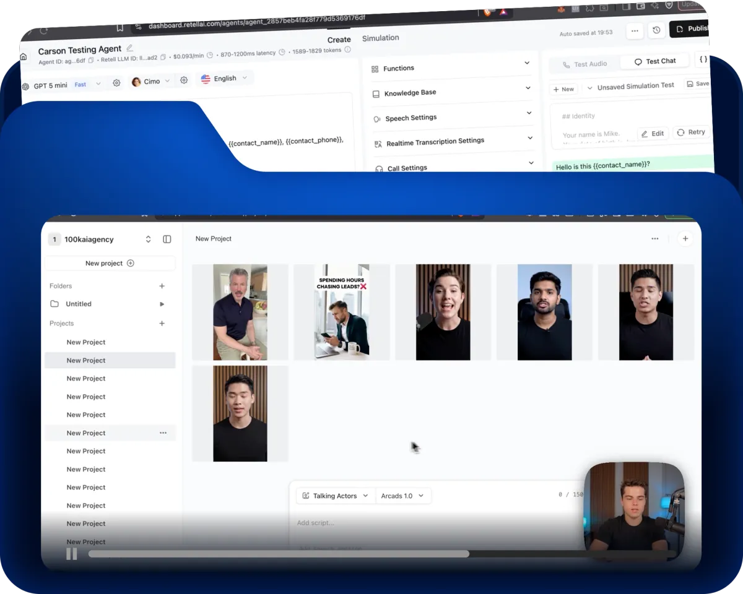Open the Unsaved Simulation Test dropdown
This screenshot has width=743, height=594.
[631, 87]
